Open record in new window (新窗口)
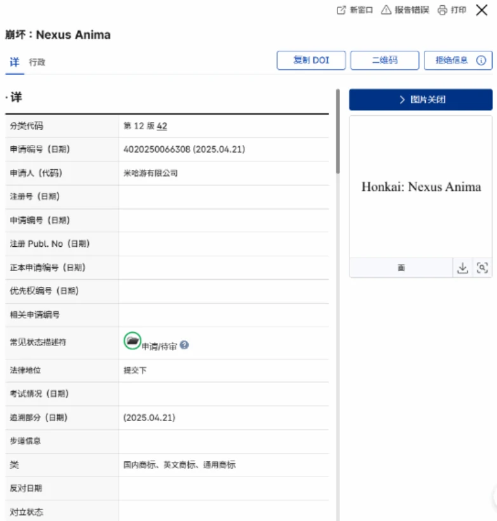Screen dimensions: 497x521 [x=355, y=10]
